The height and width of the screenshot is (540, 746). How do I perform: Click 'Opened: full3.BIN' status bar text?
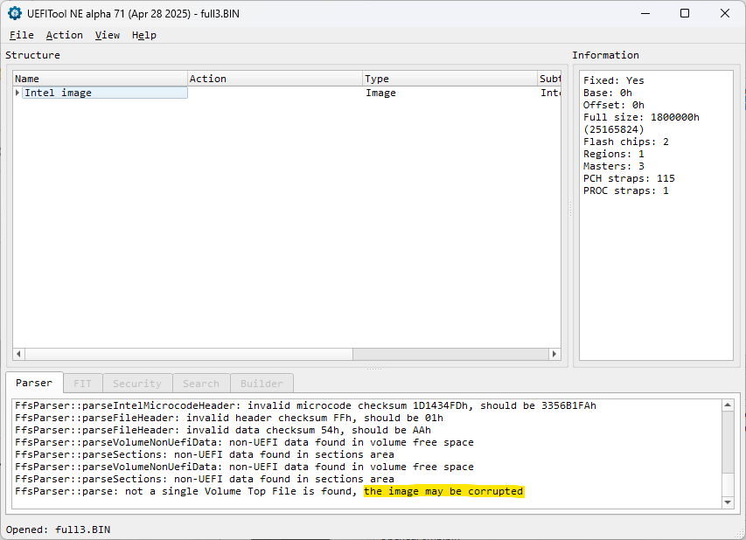coord(58,530)
